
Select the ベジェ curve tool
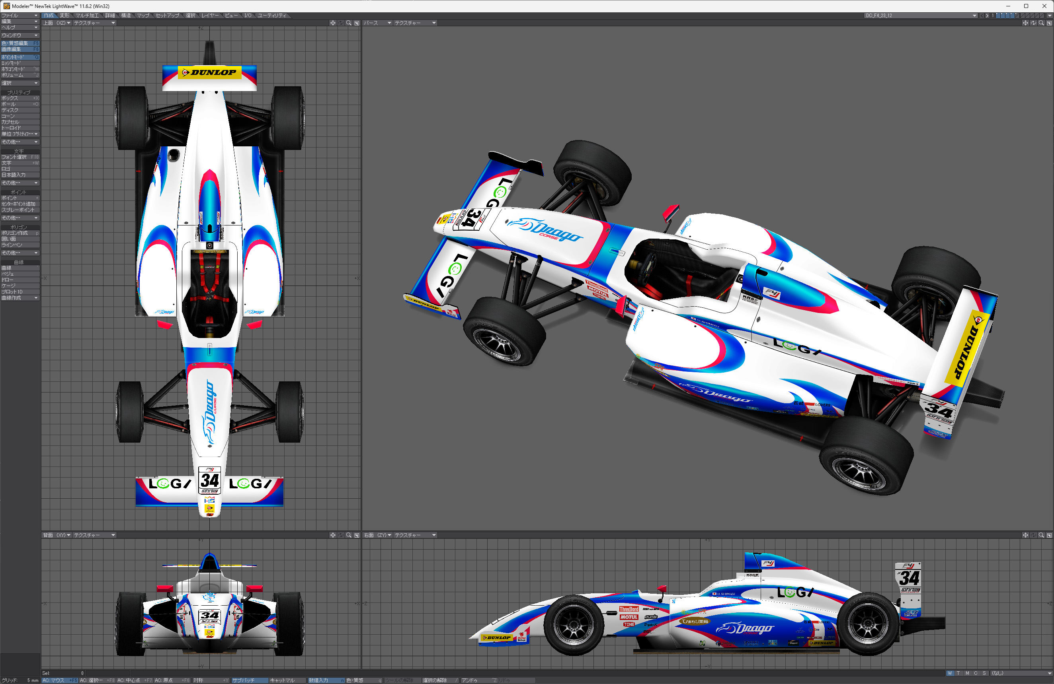20,274
